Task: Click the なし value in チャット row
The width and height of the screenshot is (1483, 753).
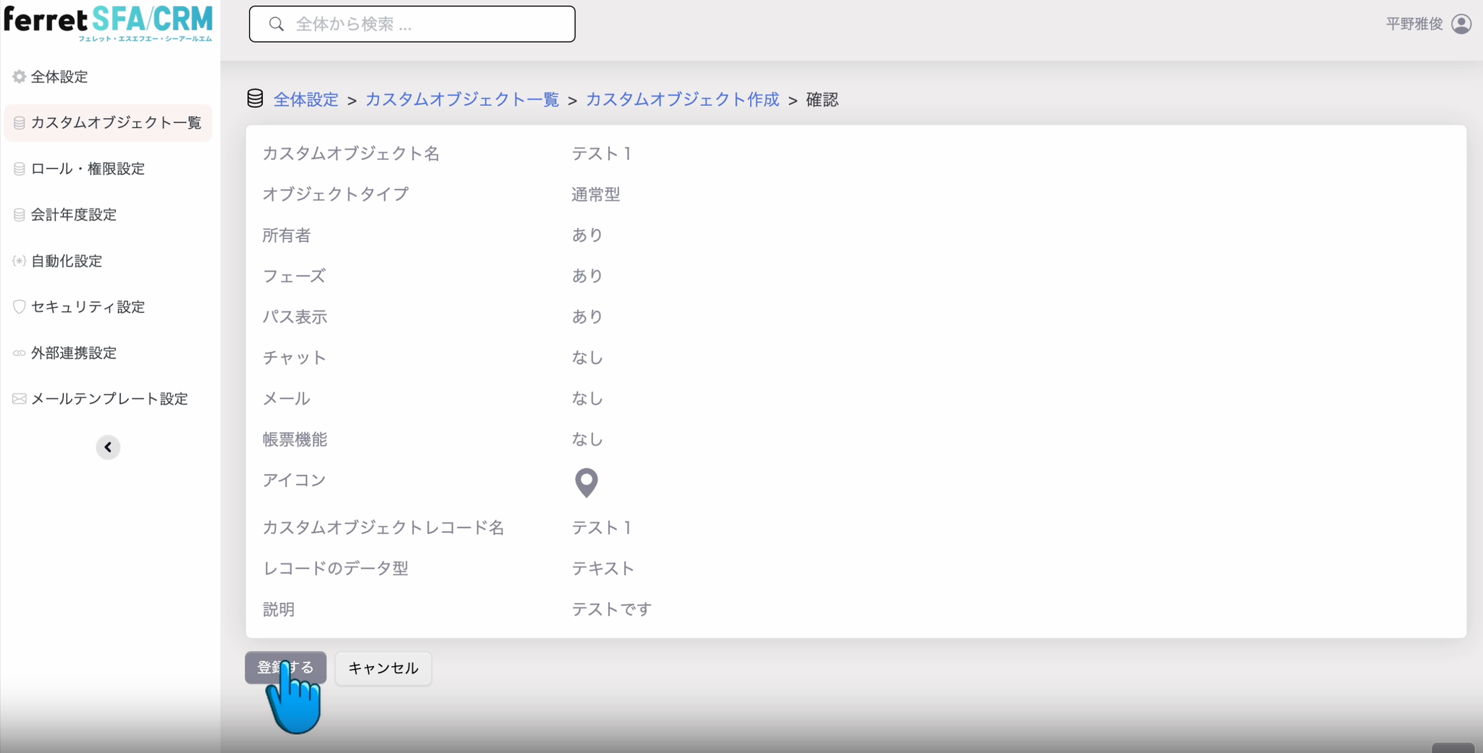Action: [x=587, y=358]
